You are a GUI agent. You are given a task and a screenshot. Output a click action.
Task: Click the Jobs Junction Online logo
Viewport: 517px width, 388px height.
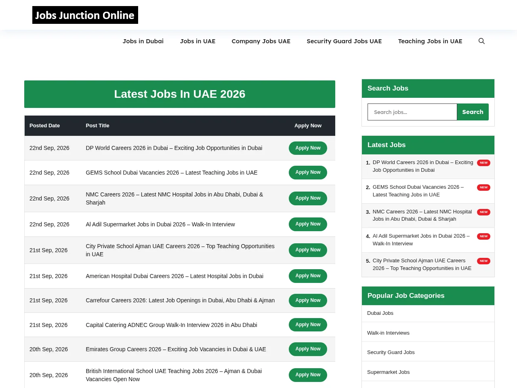pos(85,15)
